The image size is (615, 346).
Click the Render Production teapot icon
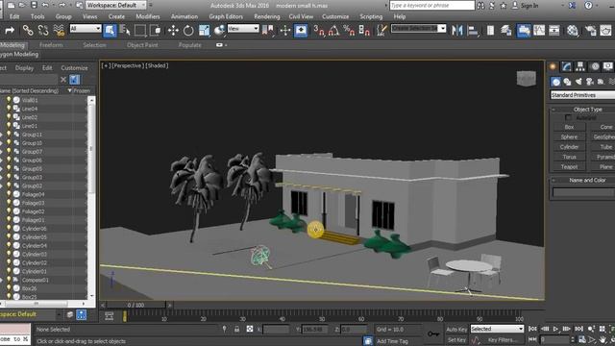click(605, 30)
